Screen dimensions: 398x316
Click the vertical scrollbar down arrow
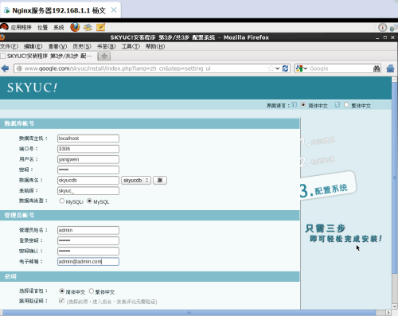(395, 306)
